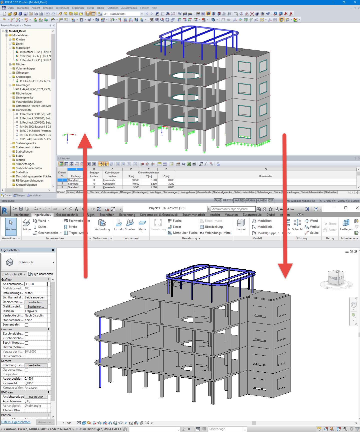The width and height of the screenshot is (360, 432).
Task: Click the Festlegen work plane tool
Action: pos(346,225)
